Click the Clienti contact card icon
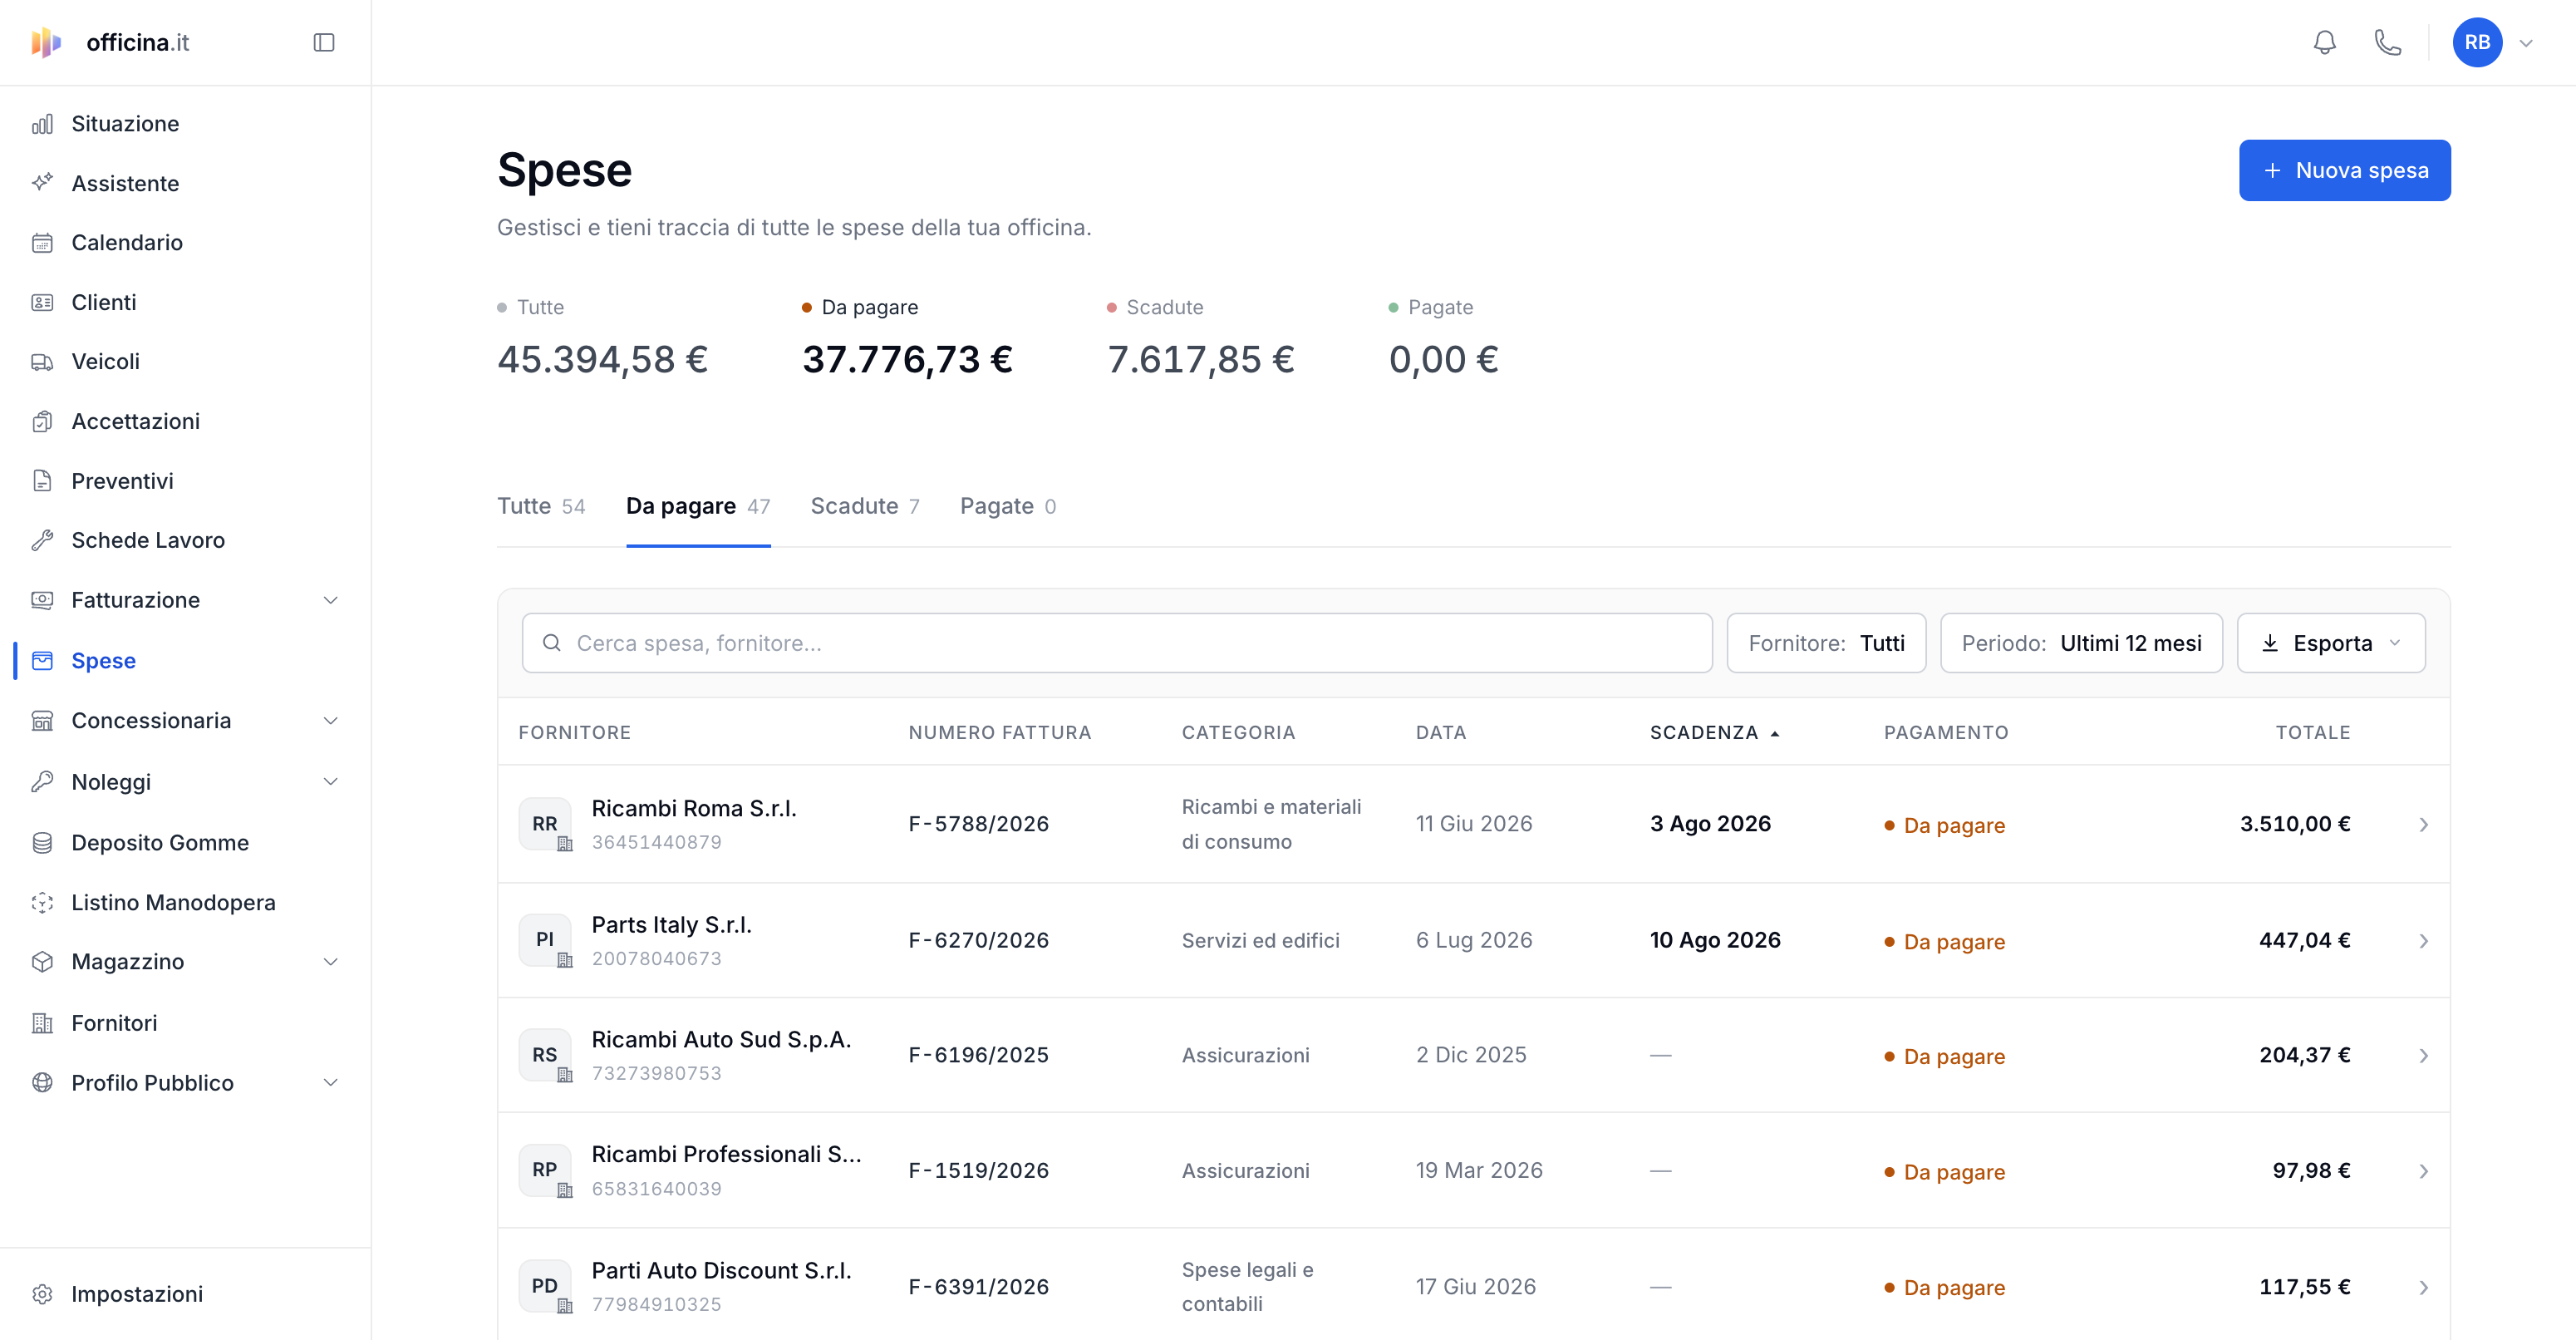Viewport: 2576px width, 1340px height. tap(42, 302)
